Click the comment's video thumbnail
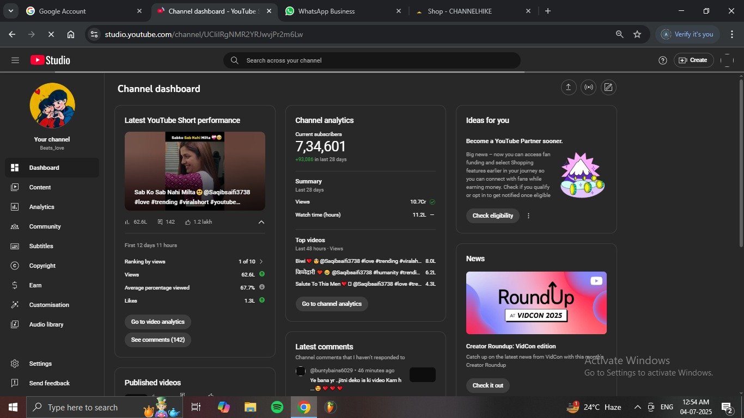744x418 pixels. point(423,374)
